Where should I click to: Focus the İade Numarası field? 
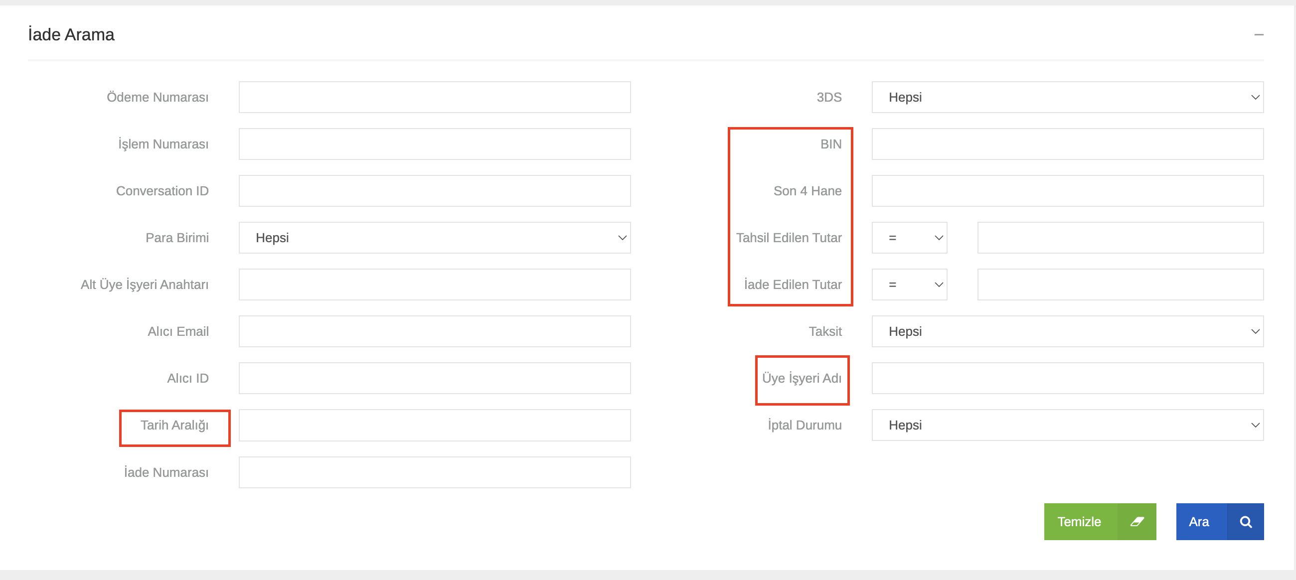click(434, 472)
